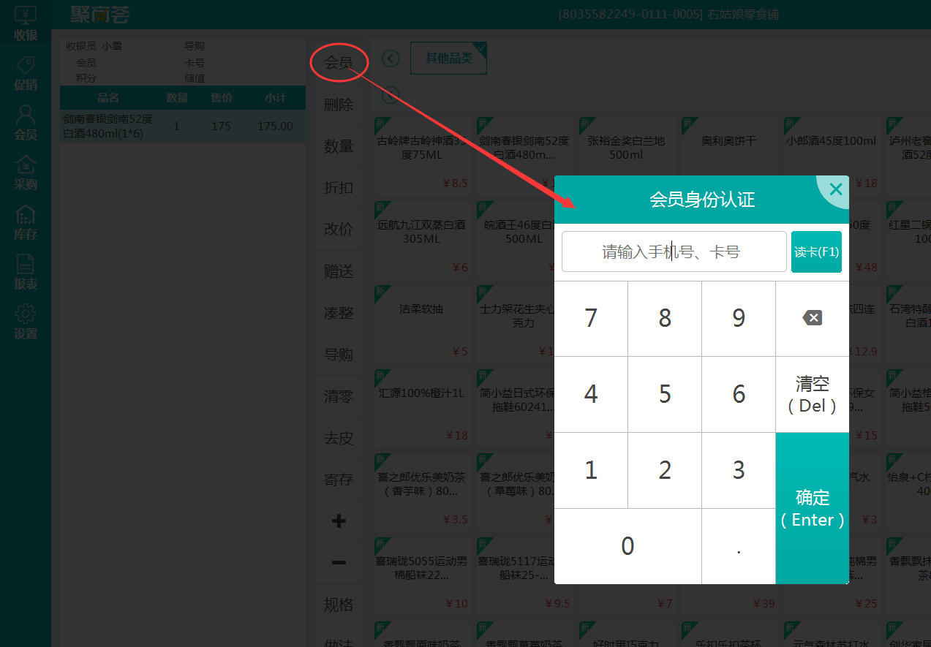Click keypad digit 8
The width and height of the screenshot is (931, 647).
pyautogui.click(x=665, y=318)
